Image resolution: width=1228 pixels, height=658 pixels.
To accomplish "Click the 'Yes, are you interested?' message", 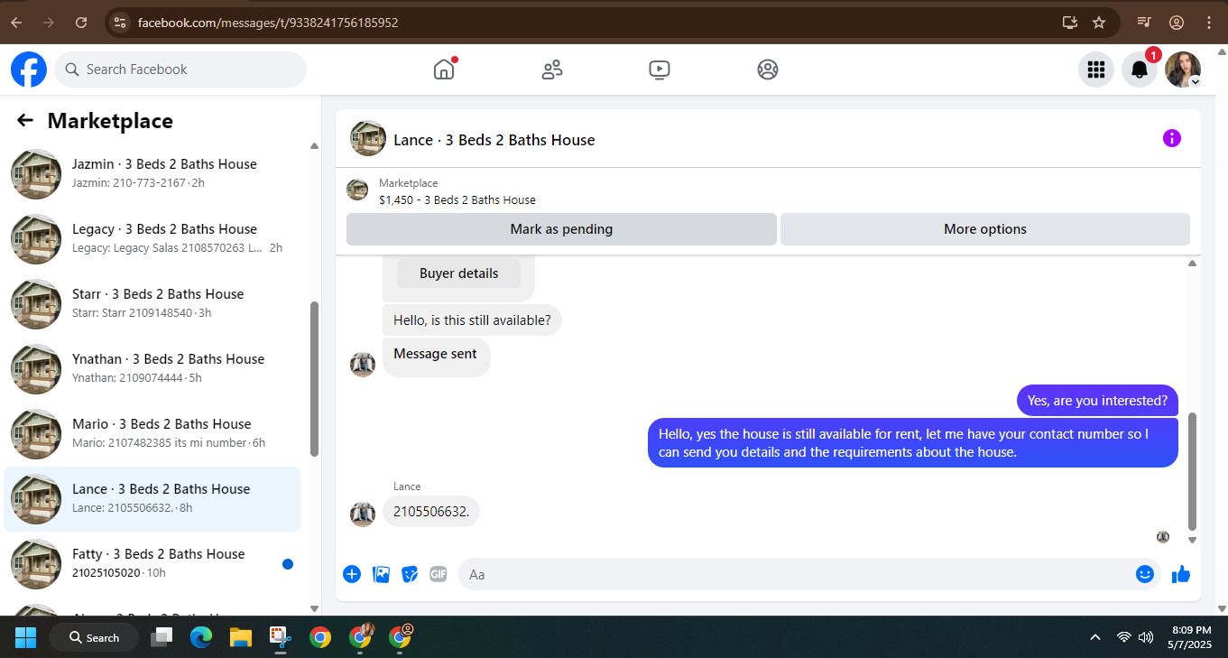I will (x=1097, y=401).
